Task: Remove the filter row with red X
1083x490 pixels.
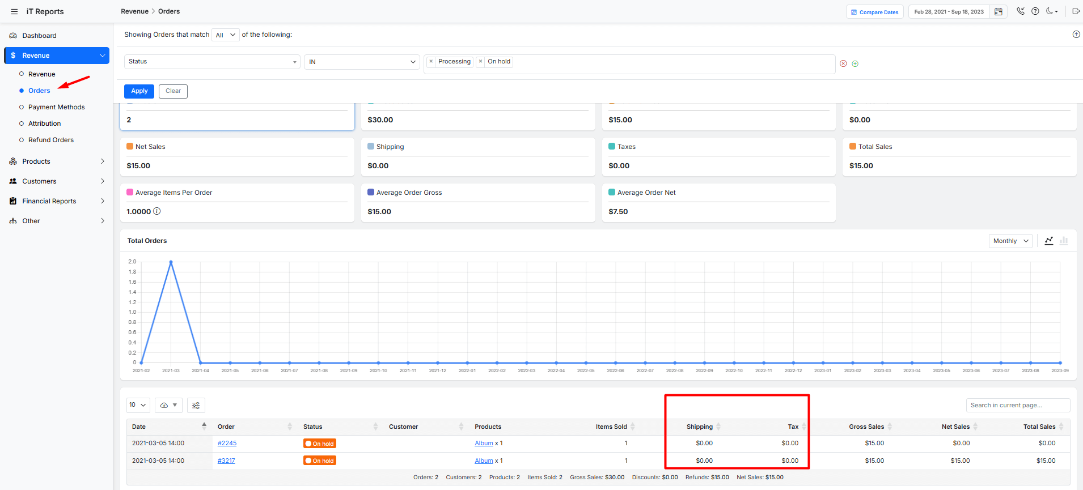Action: (x=843, y=63)
